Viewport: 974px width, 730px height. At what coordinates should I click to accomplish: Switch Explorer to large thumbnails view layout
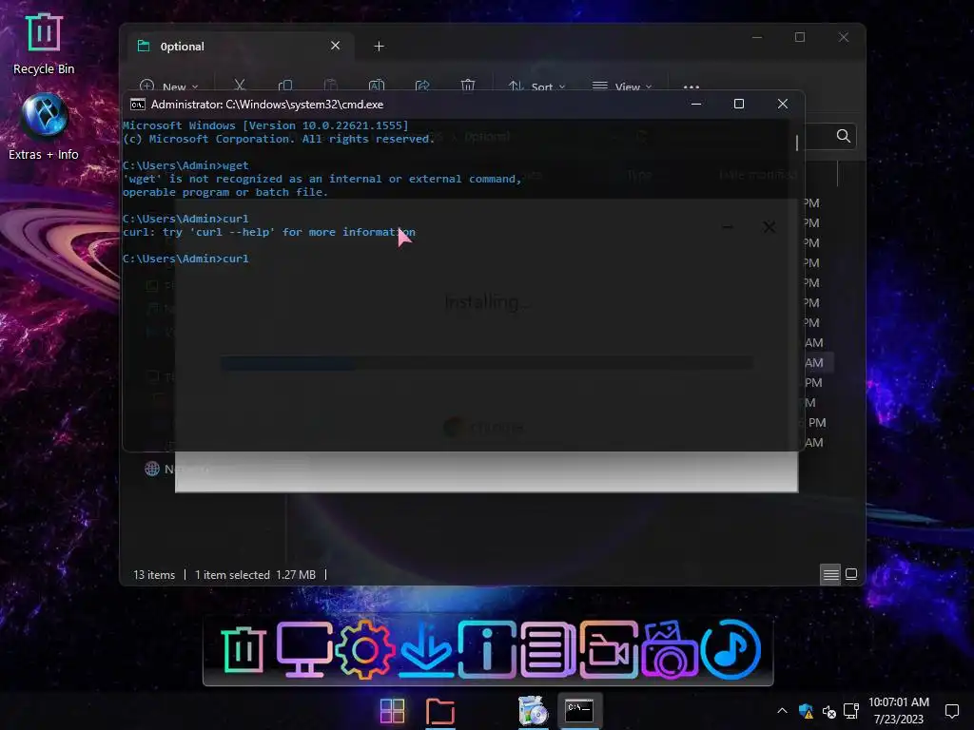click(x=851, y=574)
